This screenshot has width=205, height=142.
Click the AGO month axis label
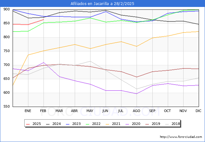[x=137, y=111]
